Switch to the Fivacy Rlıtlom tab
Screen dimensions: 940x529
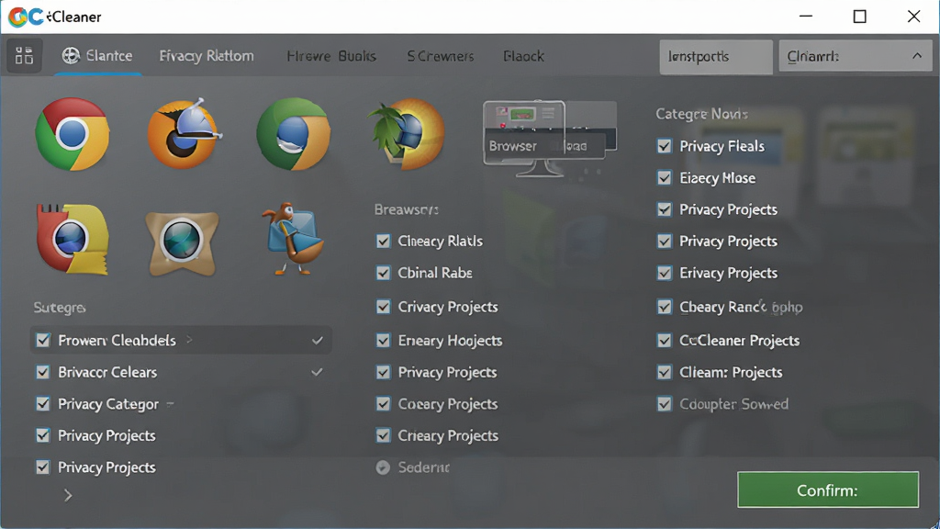point(207,56)
